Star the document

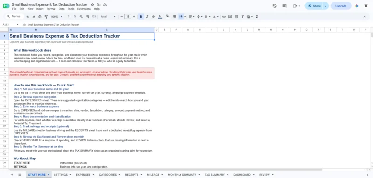coord(92,5)
